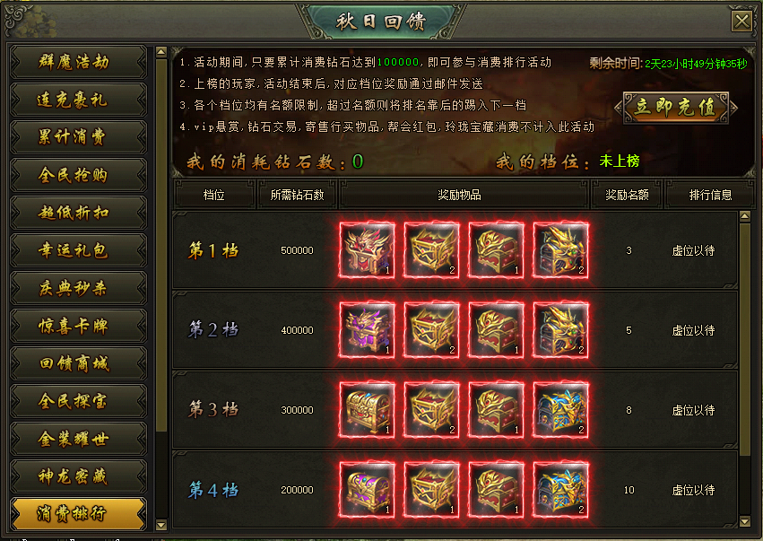Click sidebar scroll up arrow
Viewport: 763px width, 541px height.
click(x=161, y=52)
